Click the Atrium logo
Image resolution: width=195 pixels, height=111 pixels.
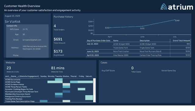(x=177, y=7)
